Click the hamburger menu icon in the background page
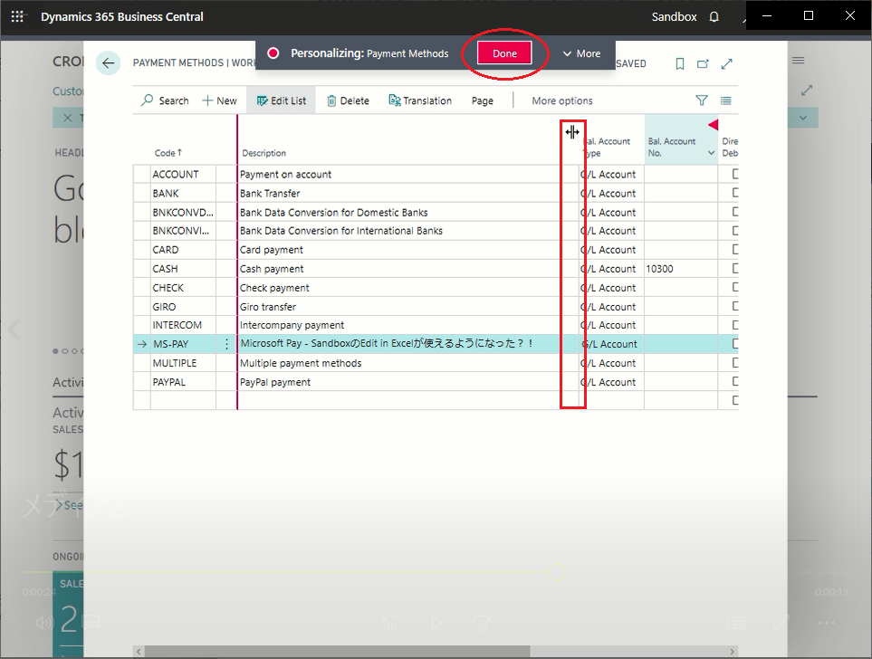This screenshot has height=659, width=872. point(798,60)
